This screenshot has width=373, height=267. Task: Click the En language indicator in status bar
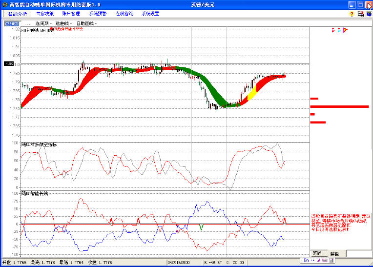[306, 261]
